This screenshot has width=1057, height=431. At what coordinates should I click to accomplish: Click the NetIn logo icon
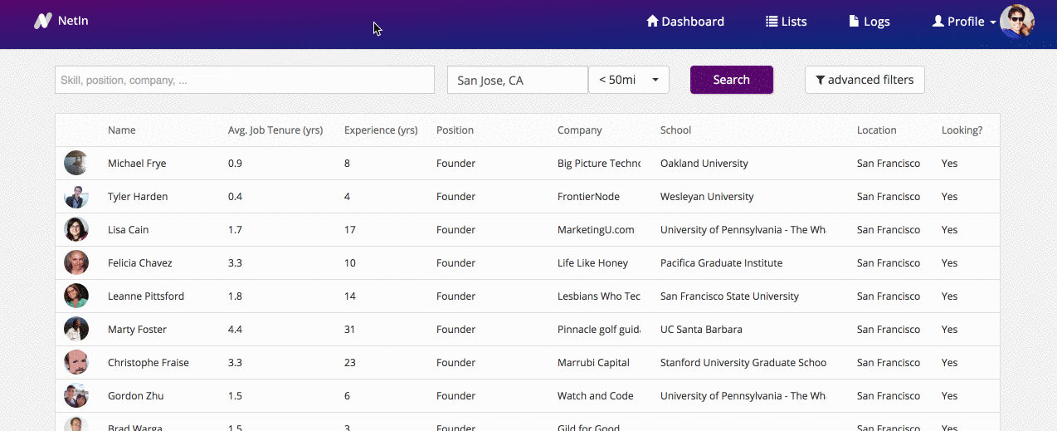[x=43, y=21]
